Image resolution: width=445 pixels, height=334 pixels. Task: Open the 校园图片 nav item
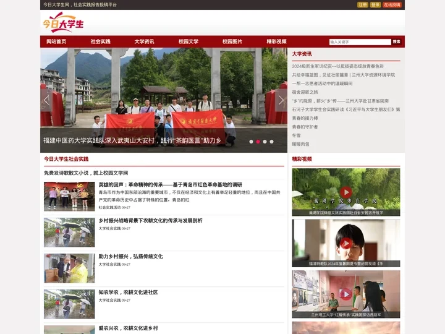pyautogui.click(x=232, y=41)
